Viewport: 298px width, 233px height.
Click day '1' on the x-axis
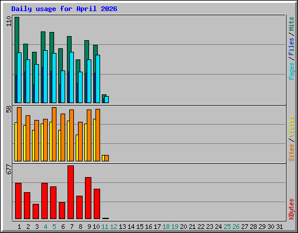[19, 227]
